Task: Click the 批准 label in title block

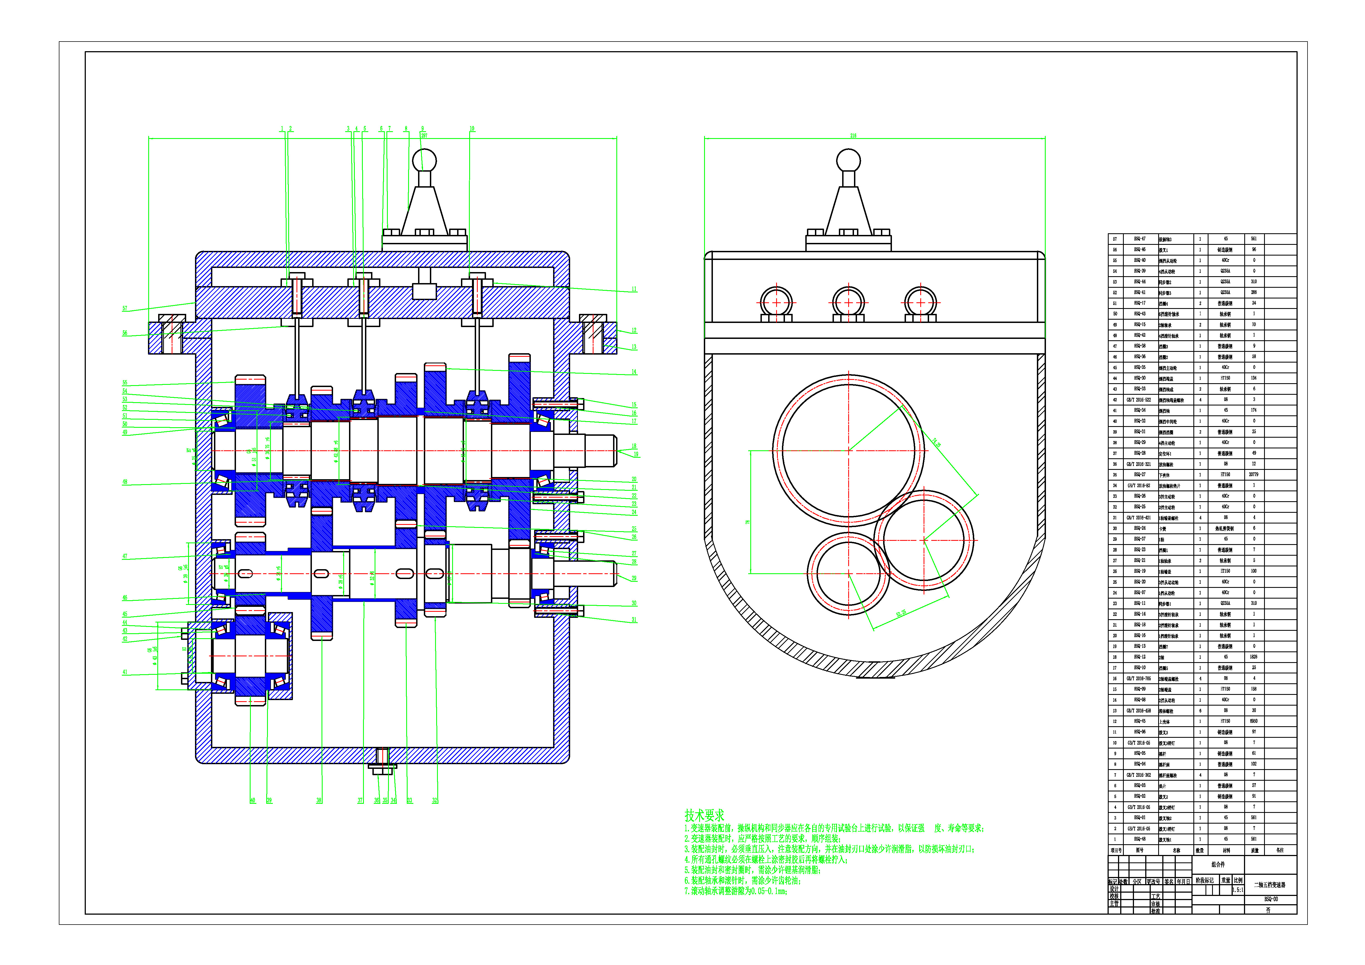Action: pyautogui.click(x=1155, y=910)
